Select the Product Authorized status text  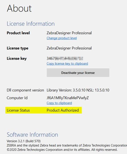(63, 110)
